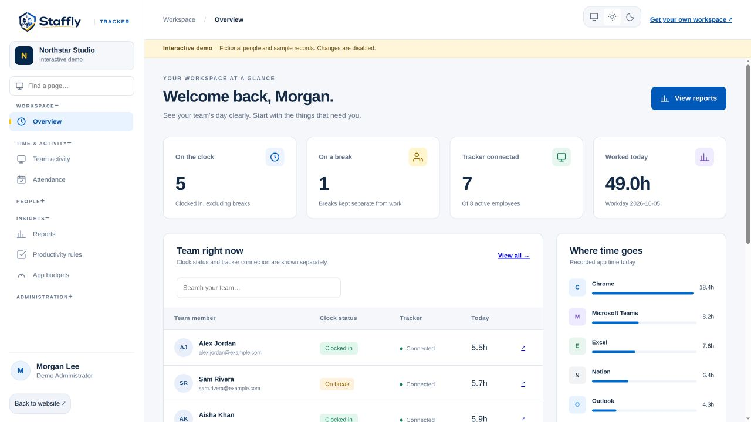Expand the Administration sidebar section
751x422 pixels.
point(45,297)
